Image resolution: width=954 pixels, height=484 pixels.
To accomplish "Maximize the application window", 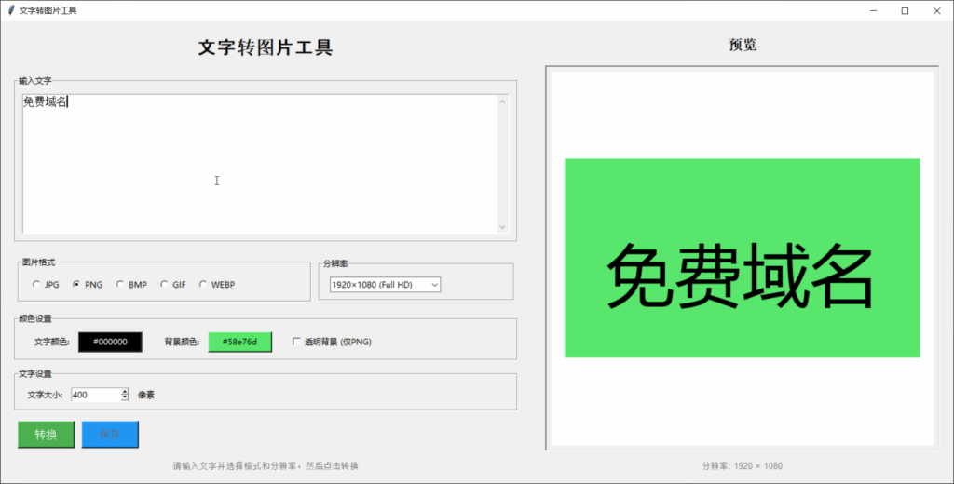I will (x=905, y=10).
